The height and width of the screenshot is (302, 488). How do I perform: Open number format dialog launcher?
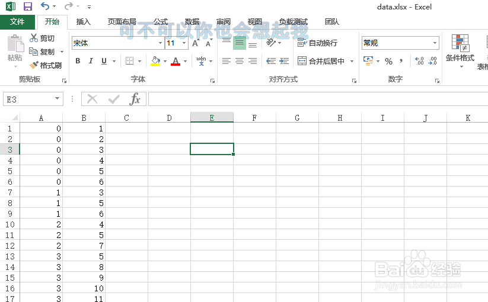click(437, 81)
